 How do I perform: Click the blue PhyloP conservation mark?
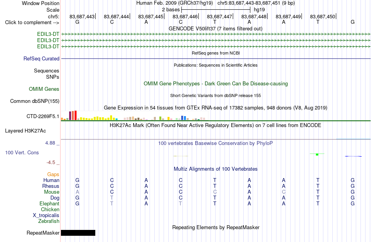[353, 156]
